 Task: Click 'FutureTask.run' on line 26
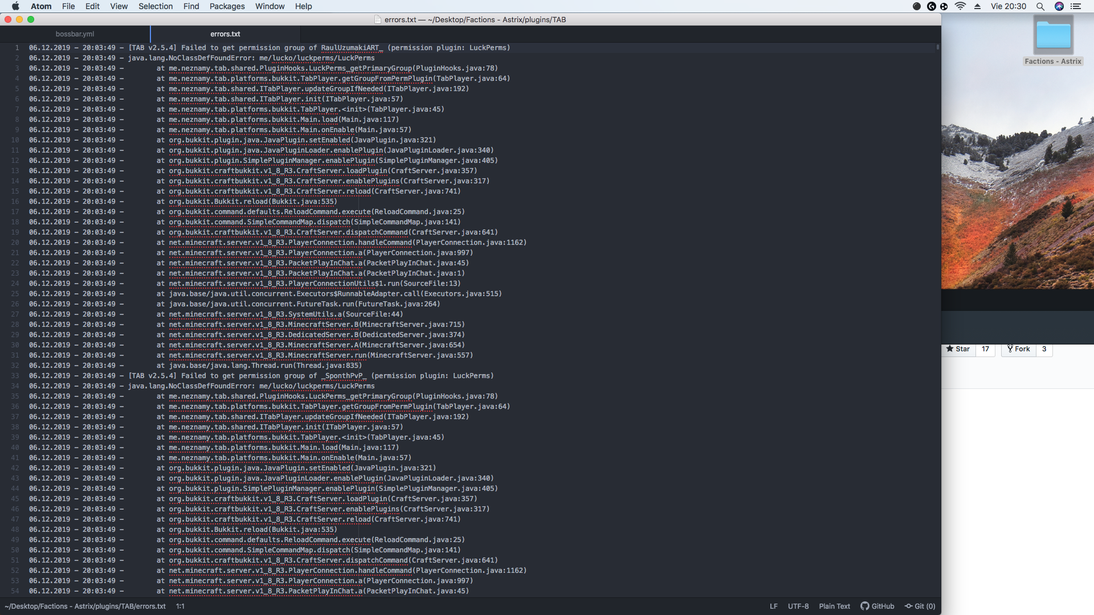pyautogui.click(x=325, y=304)
